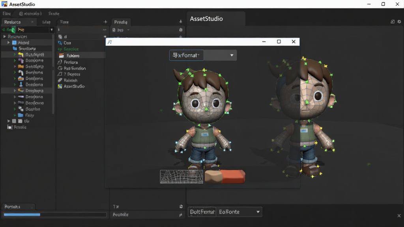Screen dimensions: 404x227
Task: Expand the arrow next to Sessigns folder
Action: (x=15, y=66)
